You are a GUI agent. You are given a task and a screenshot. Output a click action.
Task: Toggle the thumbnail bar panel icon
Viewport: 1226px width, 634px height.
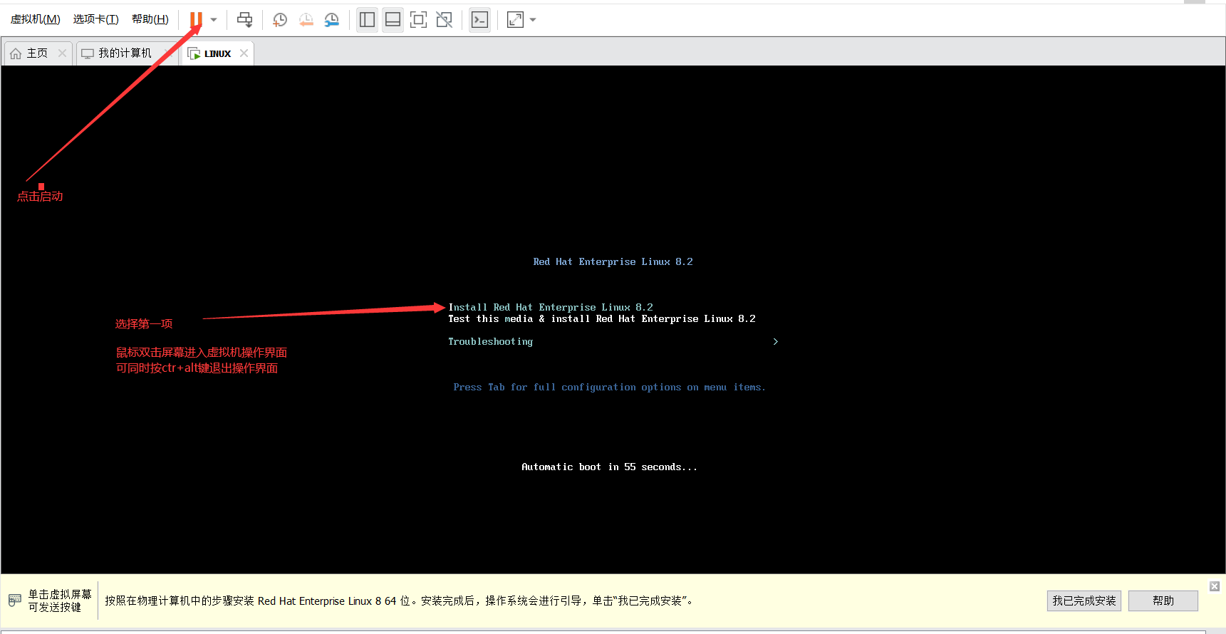point(393,20)
